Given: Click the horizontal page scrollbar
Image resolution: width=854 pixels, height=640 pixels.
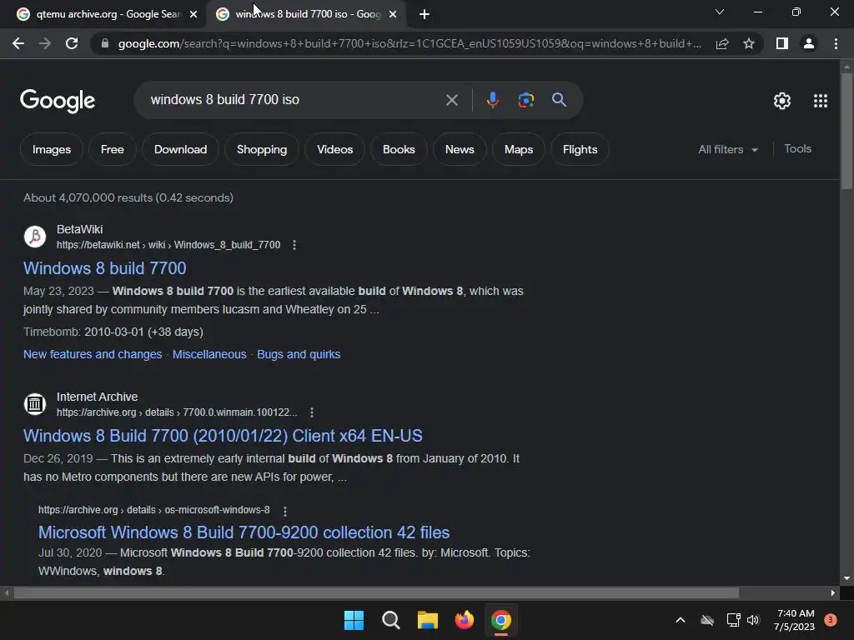Looking at the screenshot, I should click(376, 592).
